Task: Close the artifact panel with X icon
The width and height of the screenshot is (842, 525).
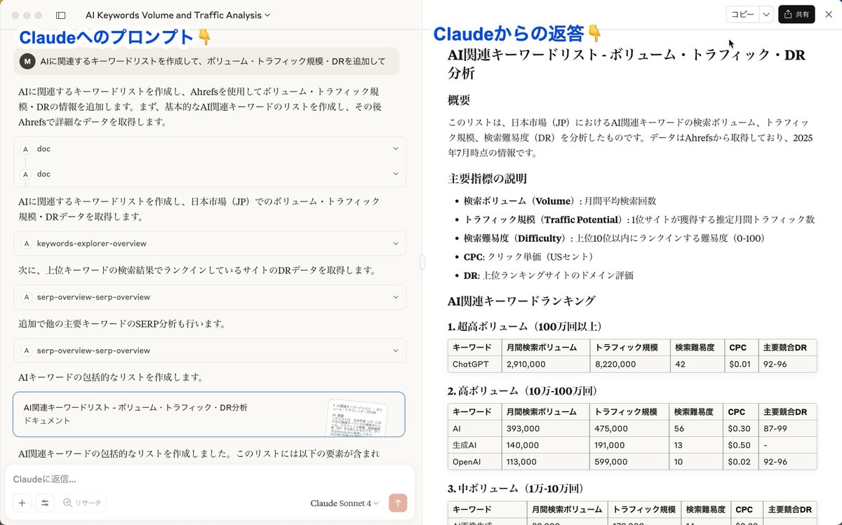Action: point(828,14)
